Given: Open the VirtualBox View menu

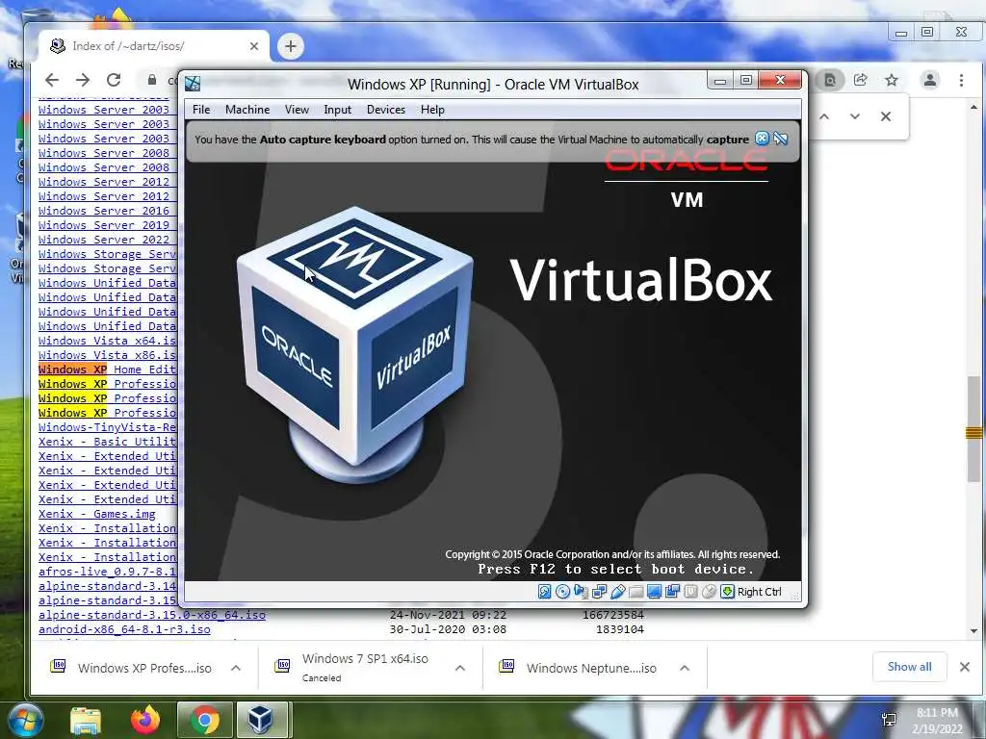Looking at the screenshot, I should [x=297, y=110].
